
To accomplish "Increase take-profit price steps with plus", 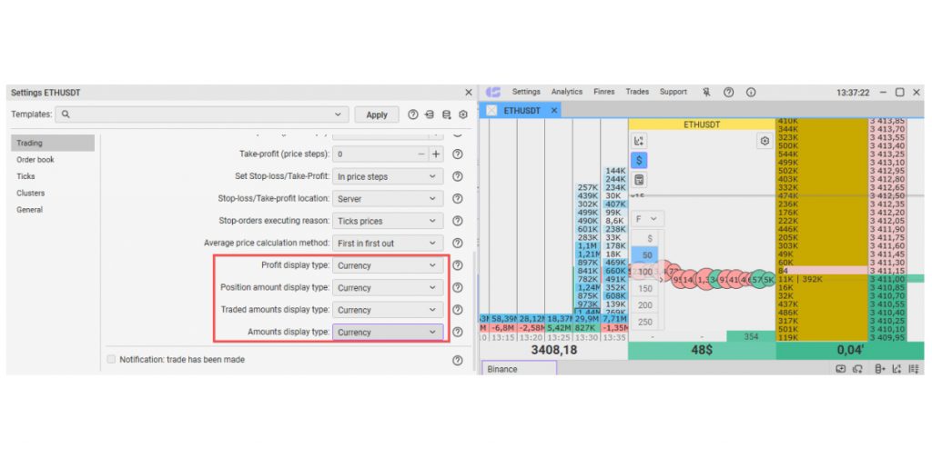I will point(436,154).
